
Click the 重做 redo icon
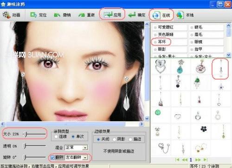click(x=82, y=15)
